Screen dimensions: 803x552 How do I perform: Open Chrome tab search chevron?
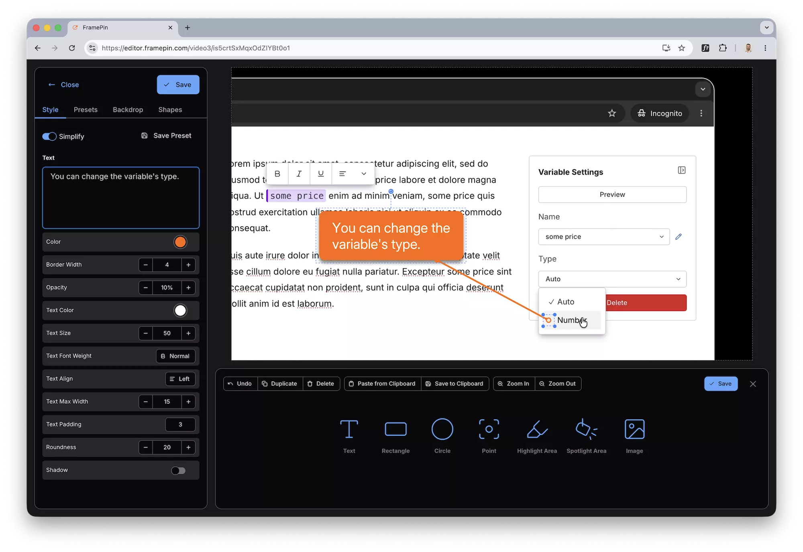pos(766,28)
